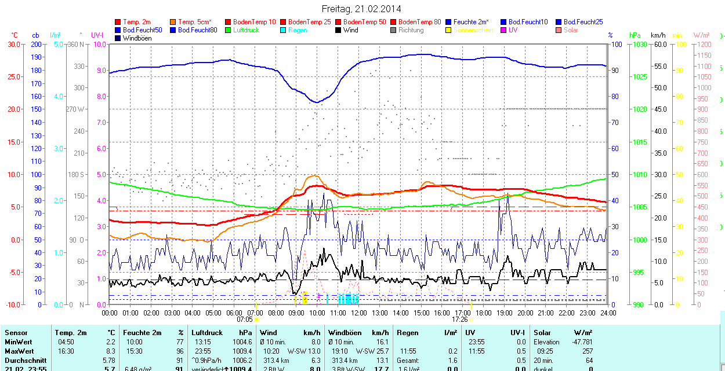Select the Bod.Feucht80 legend label

pyautogui.click(x=197, y=30)
